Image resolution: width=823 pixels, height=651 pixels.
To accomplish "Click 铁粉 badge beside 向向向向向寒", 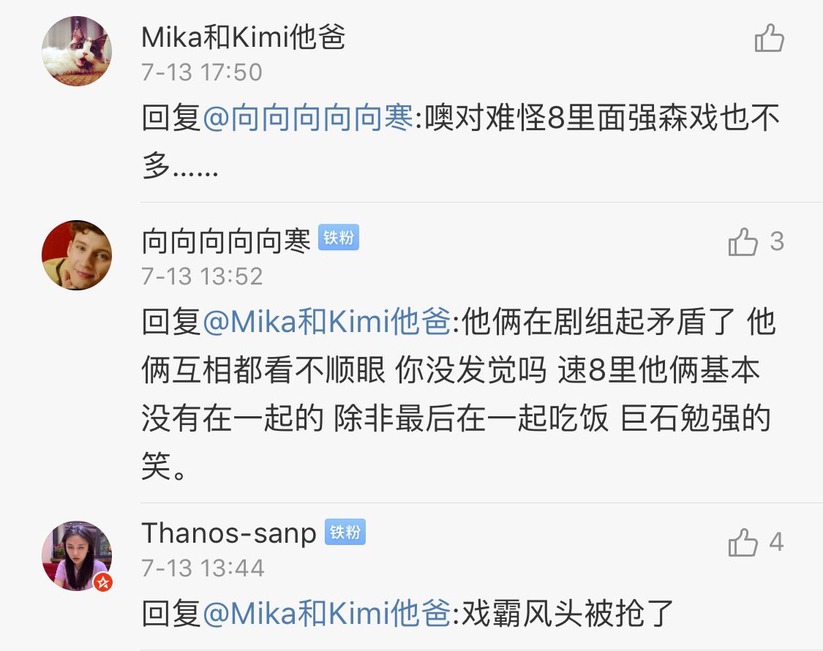I will (339, 239).
